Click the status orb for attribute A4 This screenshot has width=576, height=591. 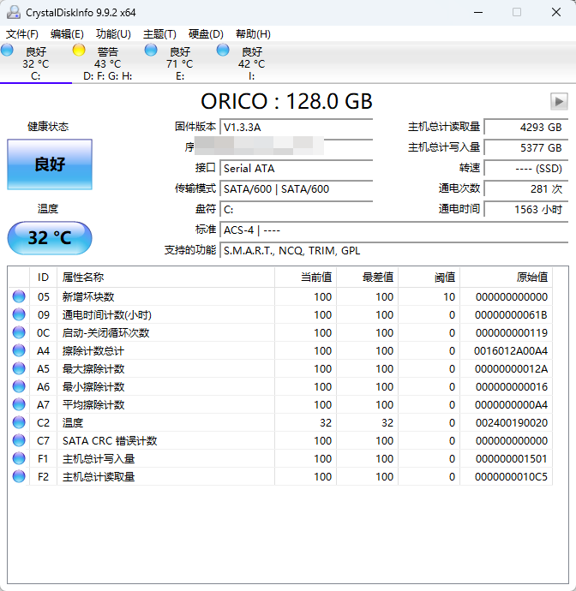19,350
